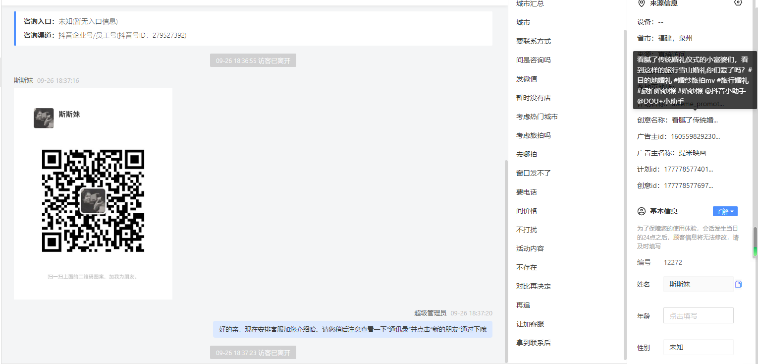Click the eye visibility icon beside 来源信息
758x364 pixels.
738,2
